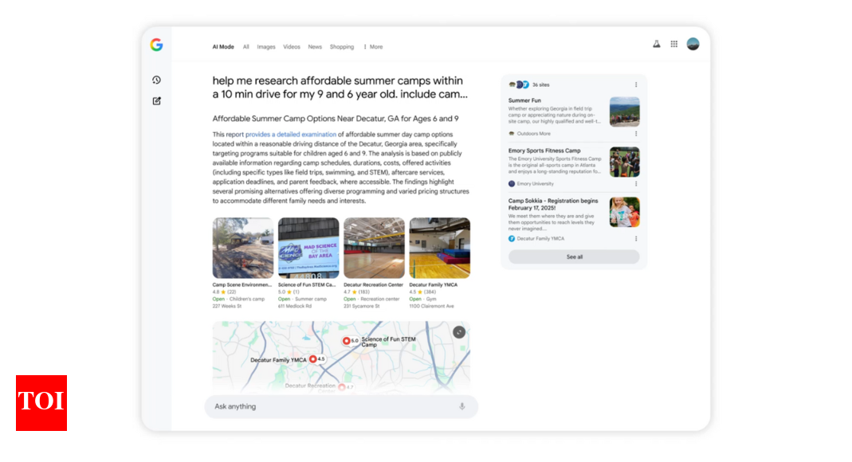852x462 pixels.
Task: Open options for the Outdoors More source
Action: 636,134
